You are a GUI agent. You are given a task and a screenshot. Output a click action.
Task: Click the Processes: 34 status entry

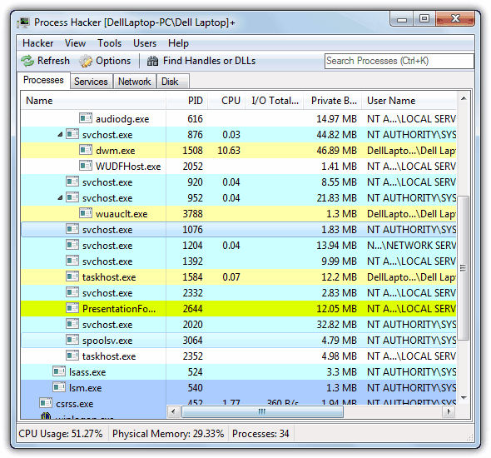coord(260,434)
